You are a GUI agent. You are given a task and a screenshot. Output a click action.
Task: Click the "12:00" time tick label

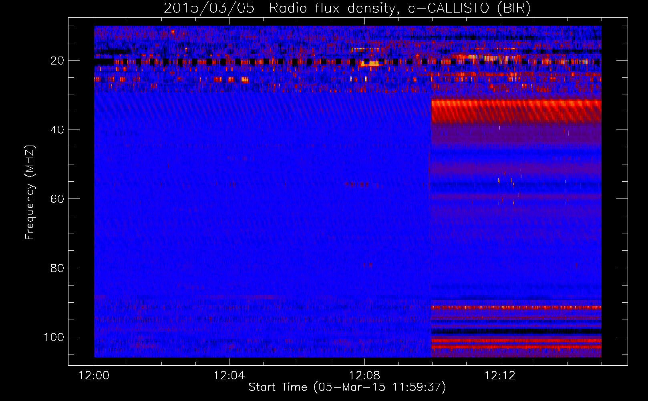coord(94,376)
